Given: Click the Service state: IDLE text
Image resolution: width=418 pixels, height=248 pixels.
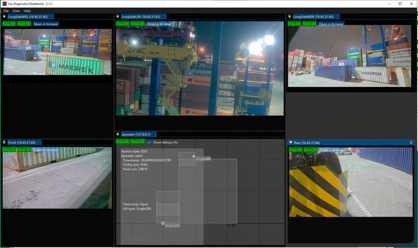Looking at the screenshot, I should click(134, 151).
